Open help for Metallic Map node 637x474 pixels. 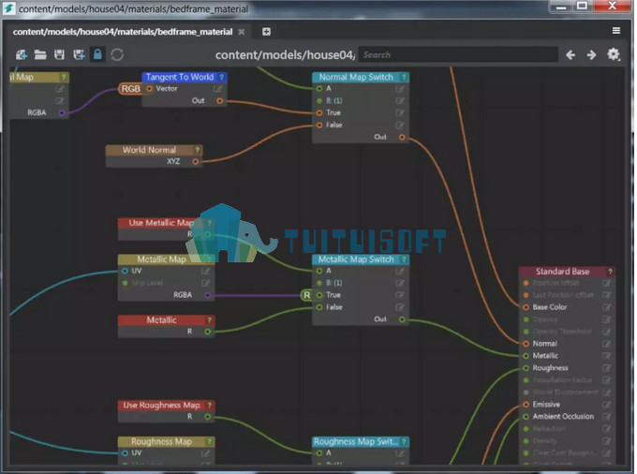point(210,259)
